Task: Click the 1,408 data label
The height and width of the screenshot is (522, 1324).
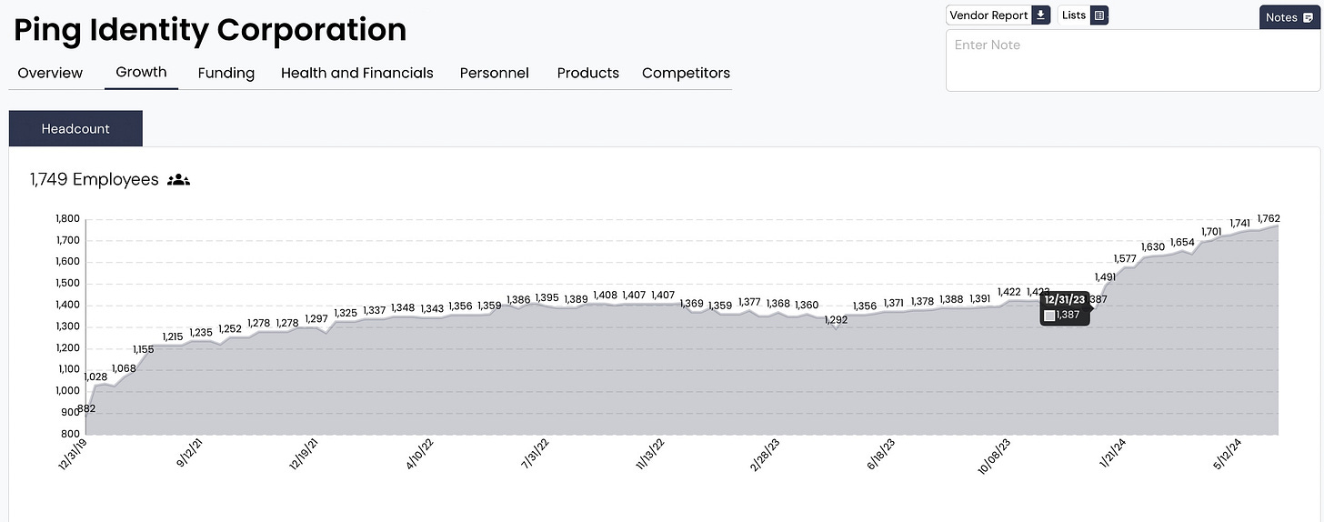Action: 606,295
